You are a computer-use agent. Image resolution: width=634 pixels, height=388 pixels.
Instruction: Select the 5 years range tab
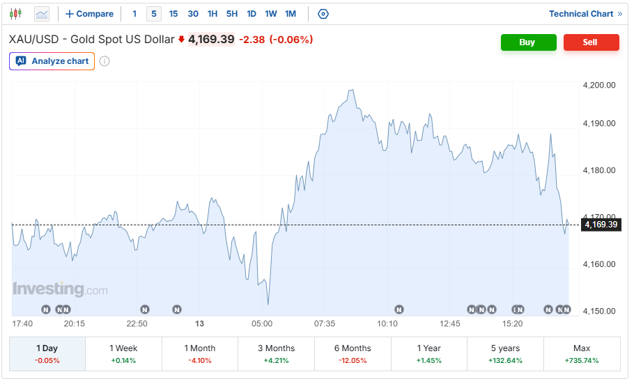tap(505, 354)
